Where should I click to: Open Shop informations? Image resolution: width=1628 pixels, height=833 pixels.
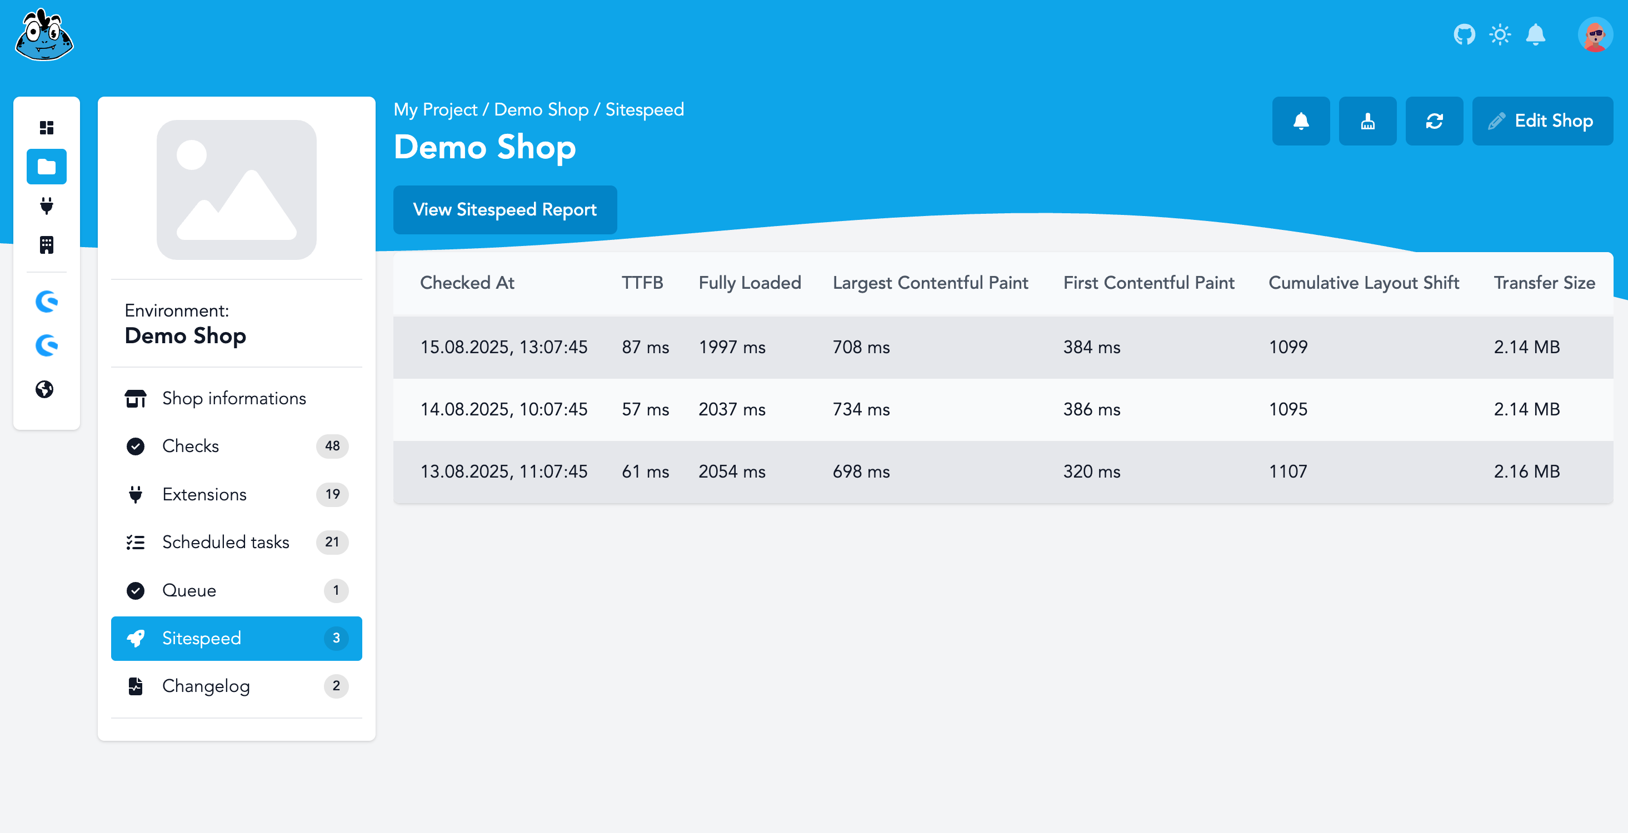[x=233, y=398]
